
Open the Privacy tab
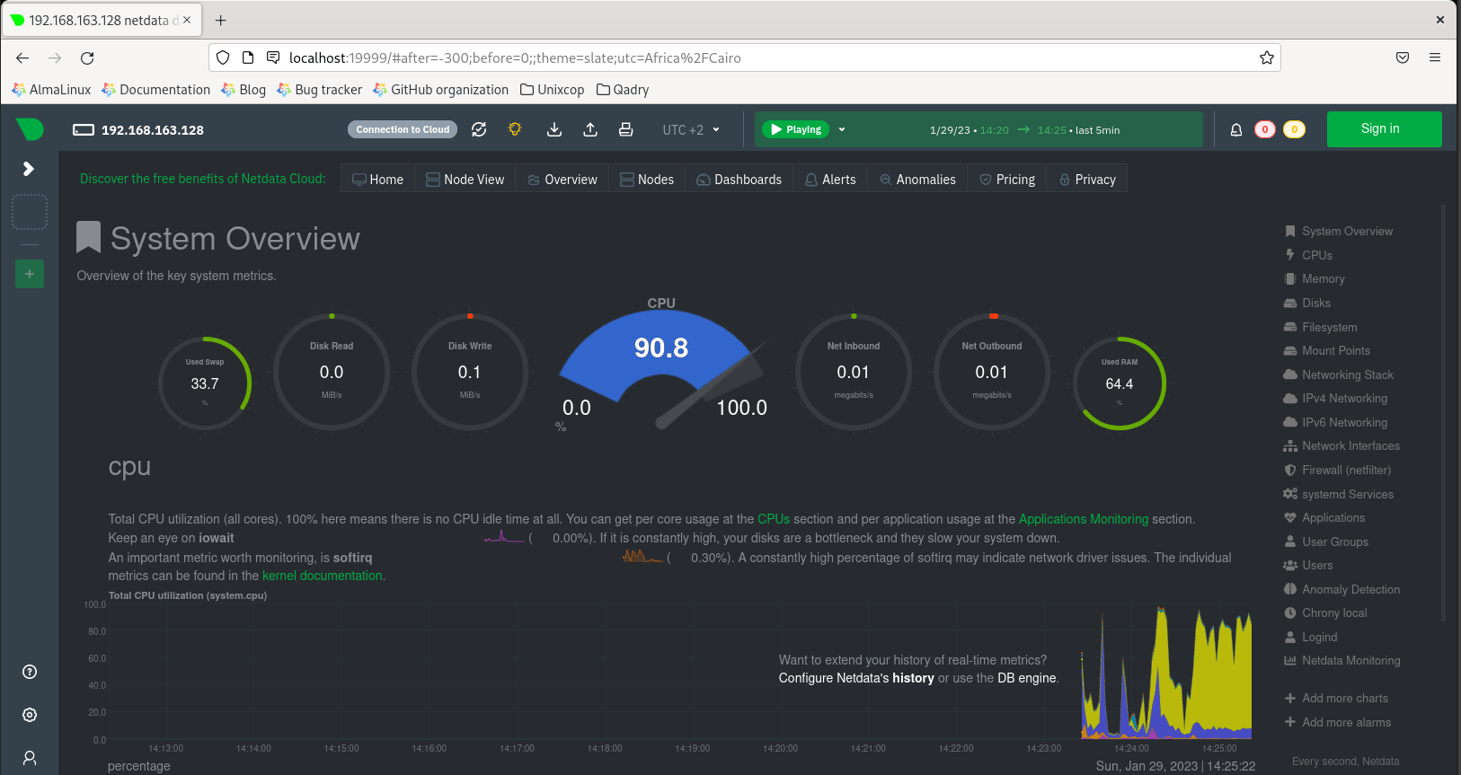tap(1087, 179)
